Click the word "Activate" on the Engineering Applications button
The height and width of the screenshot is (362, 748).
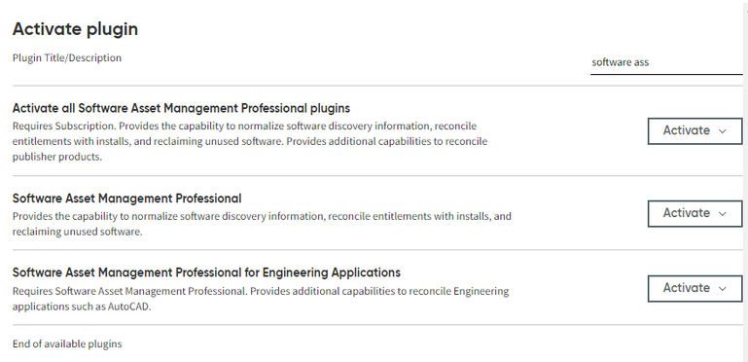[x=687, y=288]
